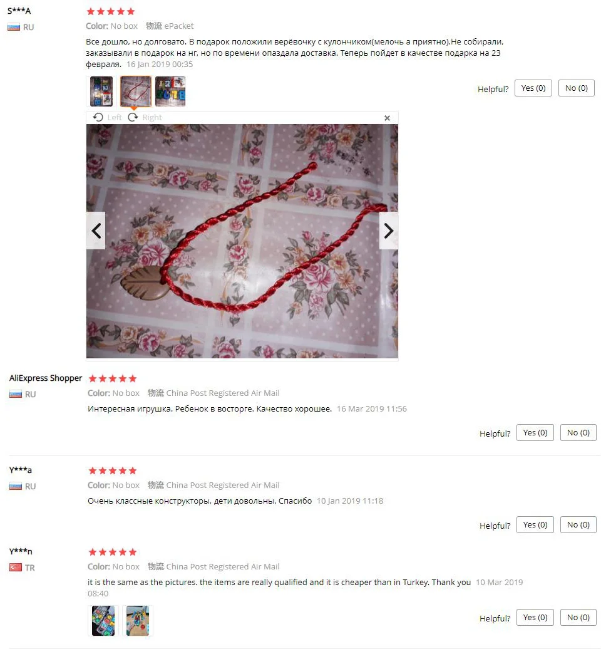Vote Yes on Y***n's Turkey review
The width and height of the screenshot is (601, 649).
click(x=535, y=618)
